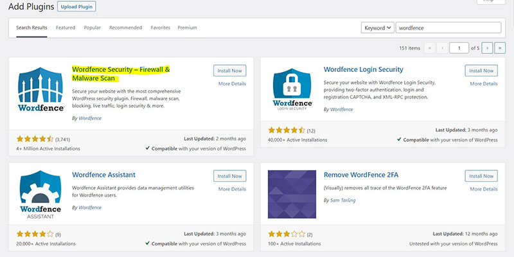
Task: Switch to the Popular tab
Action: click(92, 28)
